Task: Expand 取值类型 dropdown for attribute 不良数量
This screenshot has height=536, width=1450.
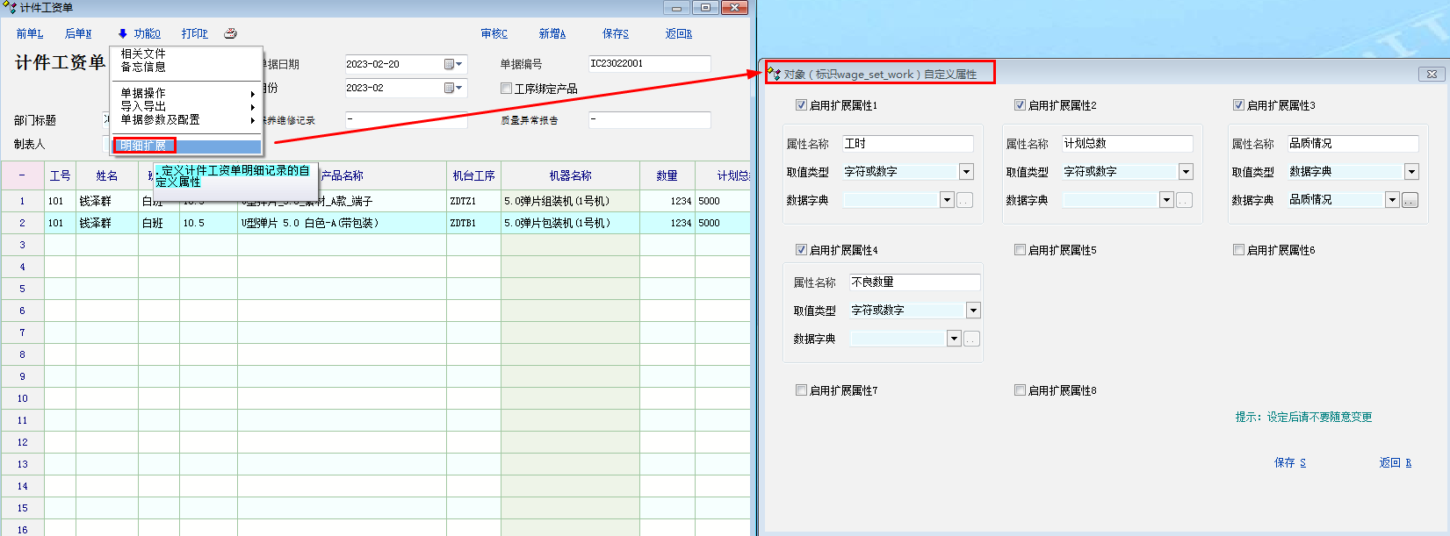Action: click(x=973, y=311)
